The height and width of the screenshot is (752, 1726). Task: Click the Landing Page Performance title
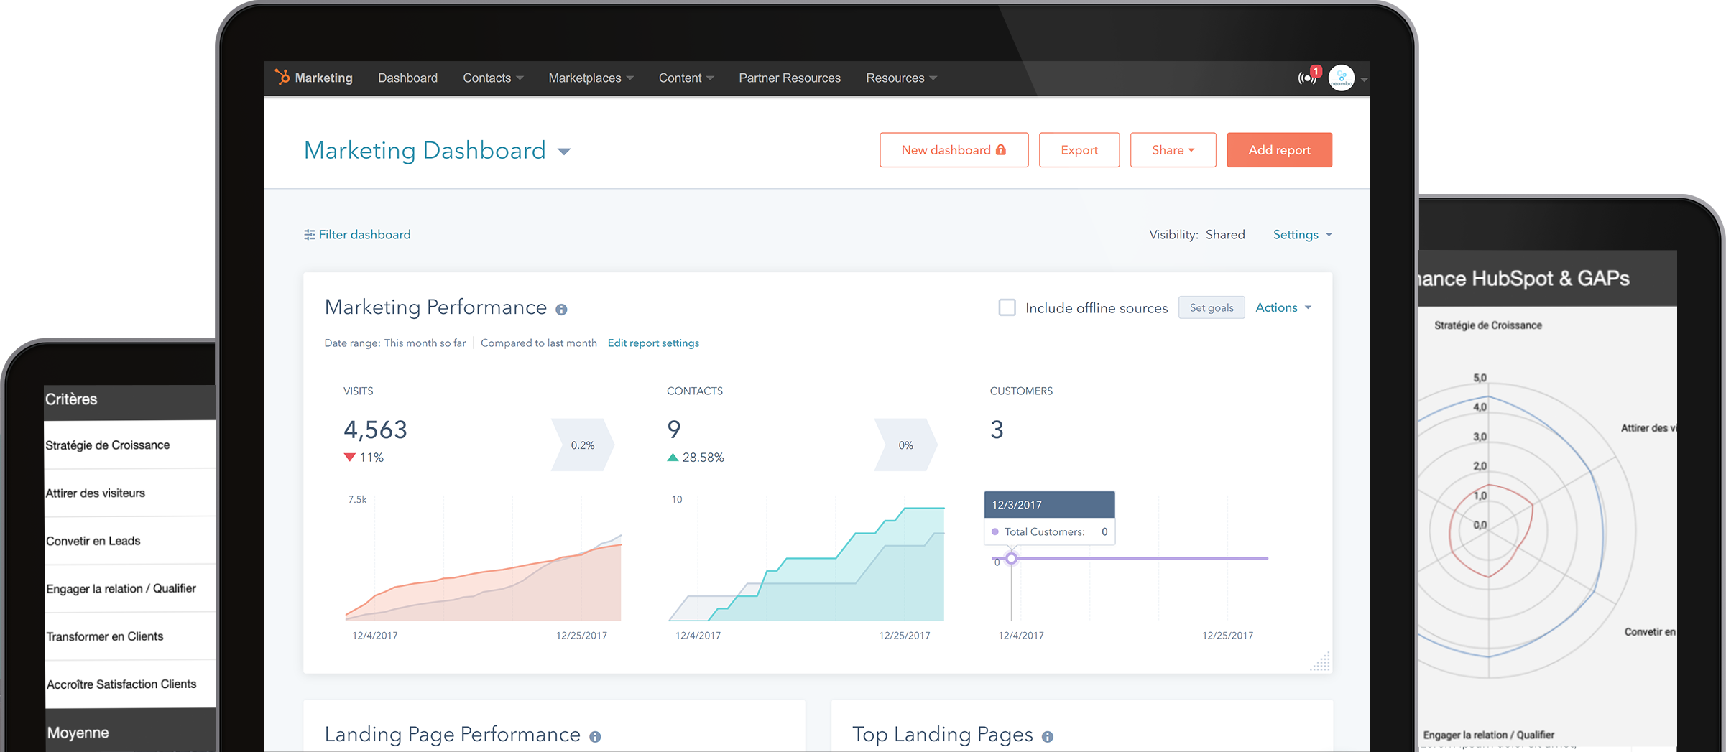pyautogui.click(x=452, y=734)
